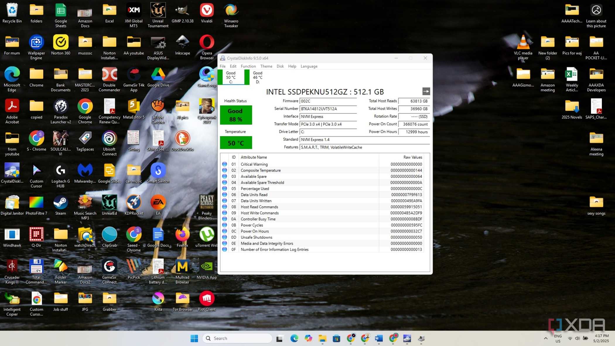615x346 pixels.
Task: Click the Serial Number field
Action: (328, 109)
